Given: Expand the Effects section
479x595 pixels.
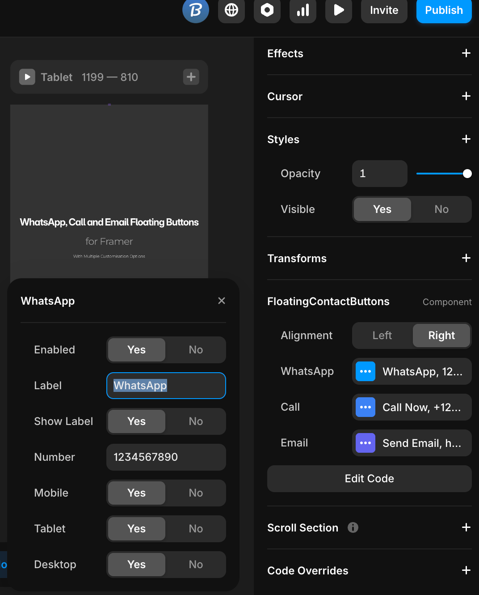Looking at the screenshot, I should (x=466, y=53).
